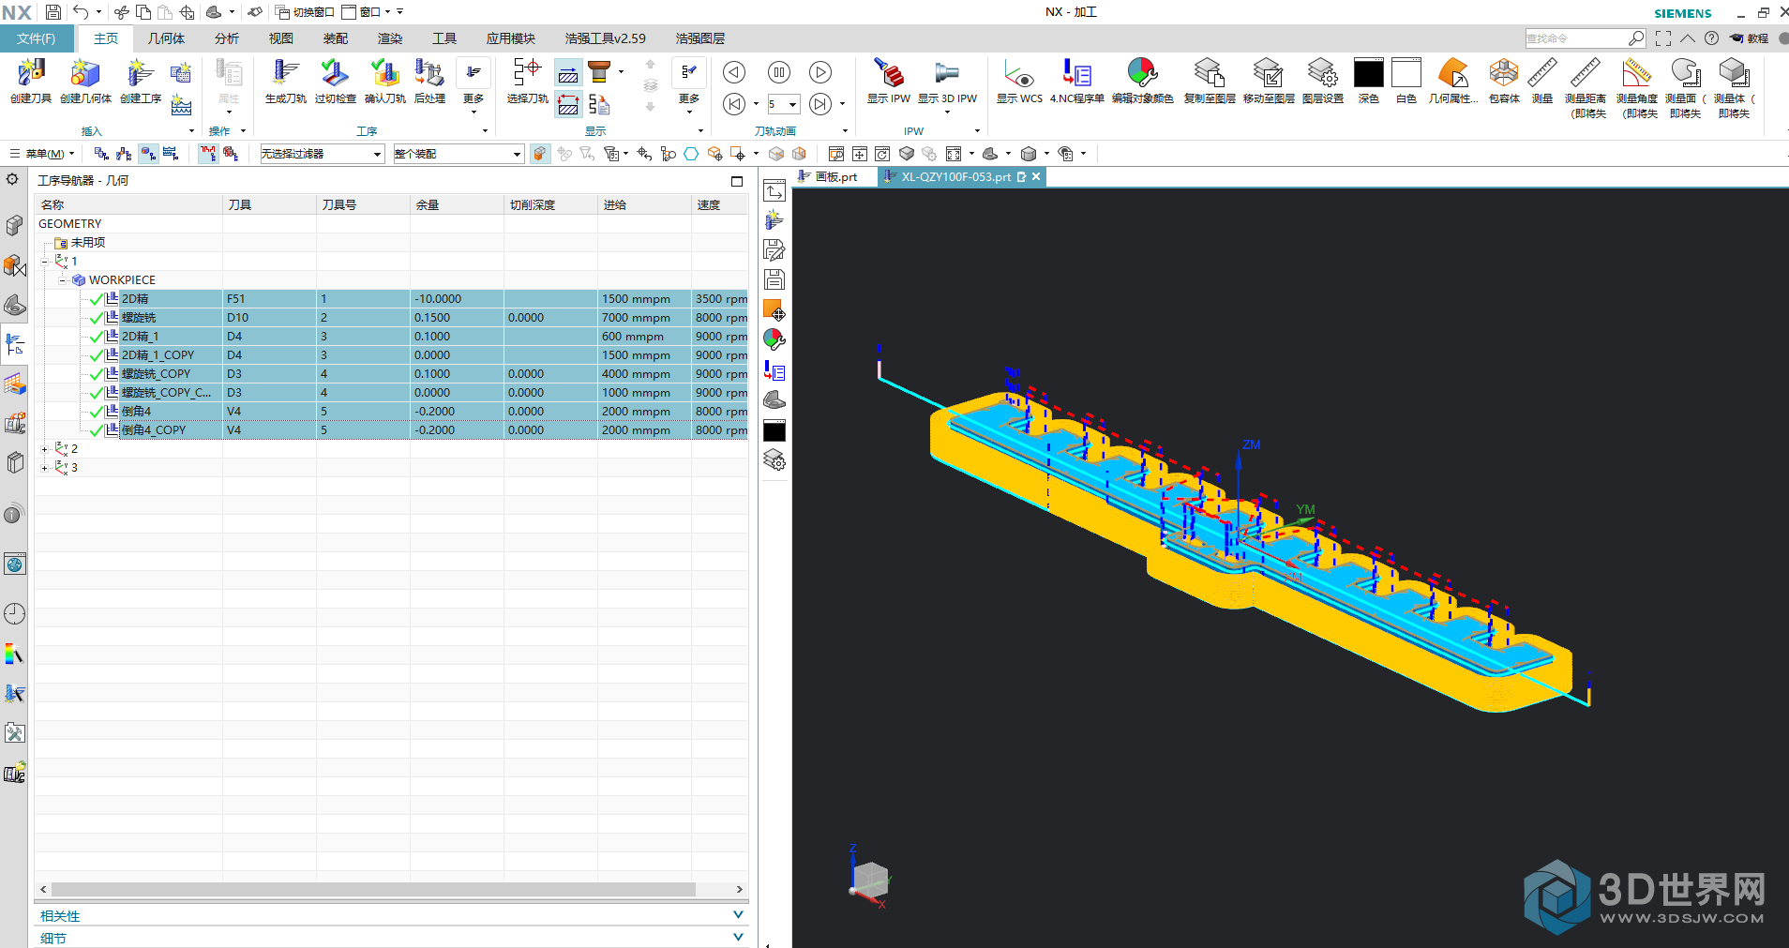Switch to the 画板.prt document tab
The width and height of the screenshot is (1789, 948).
coord(828,176)
